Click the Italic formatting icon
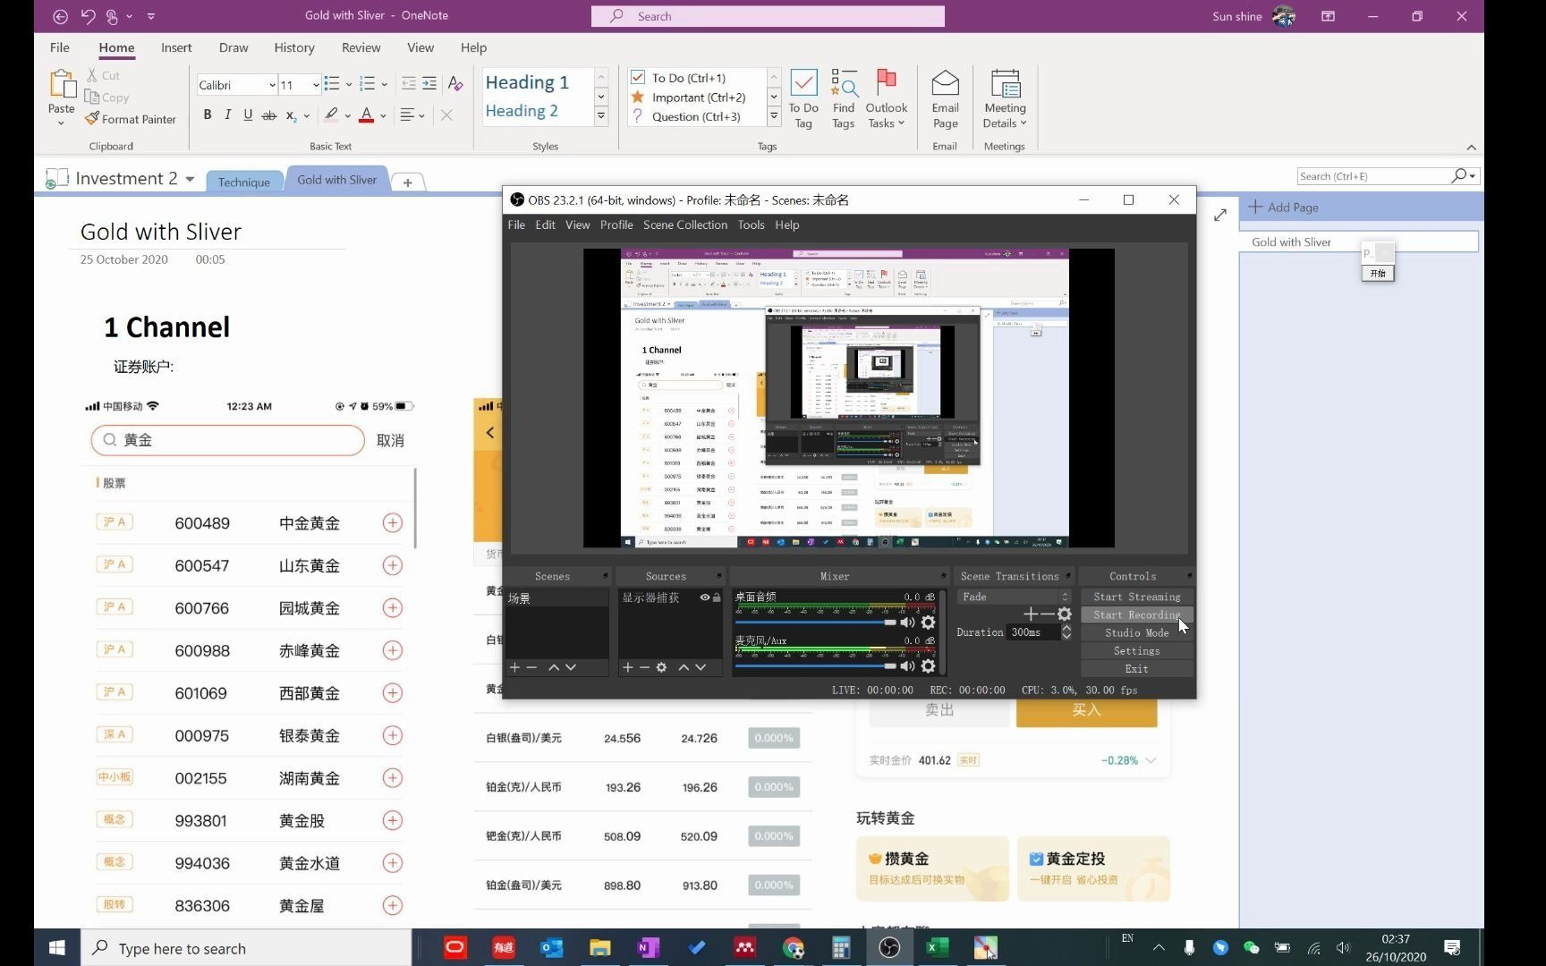Image resolution: width=1546 pixels, height=966 pixels. coord(227,114)
